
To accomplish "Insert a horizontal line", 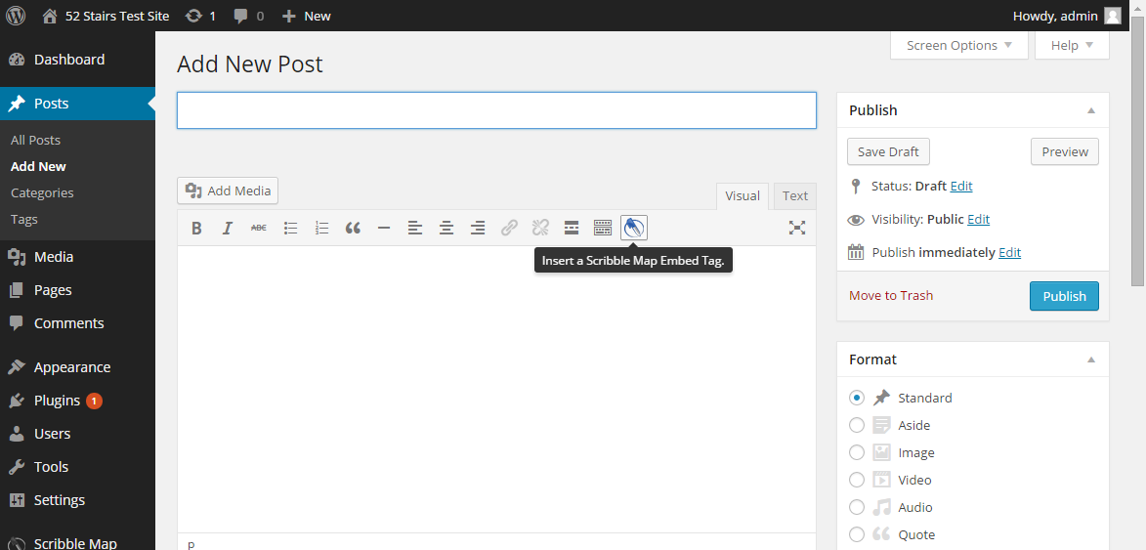I will [384, 228].
